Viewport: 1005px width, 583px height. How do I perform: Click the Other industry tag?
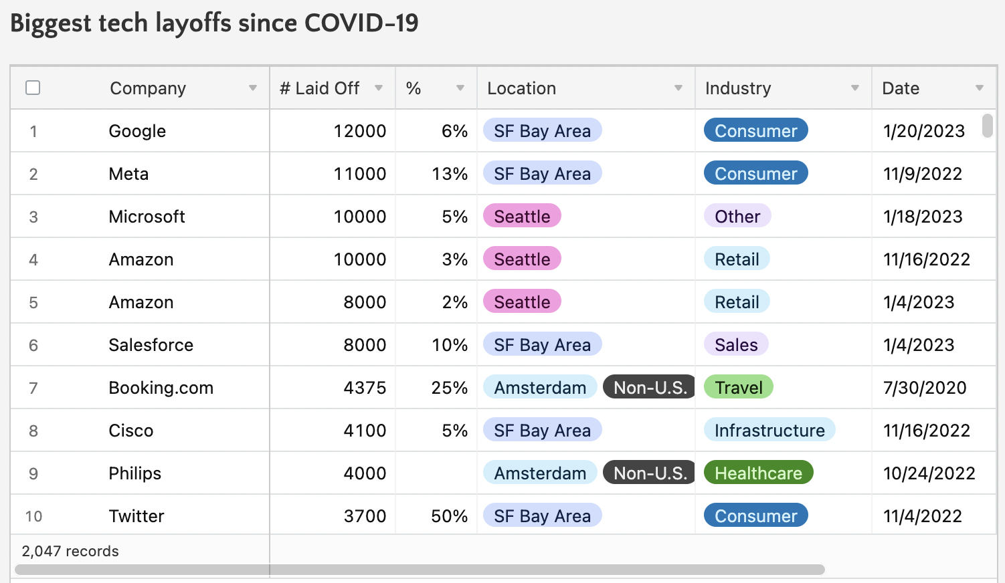737,216
